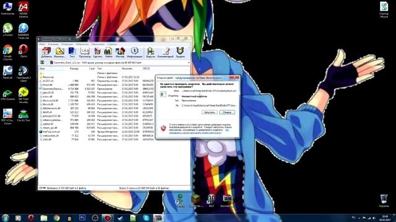Click the Комментарий (Comment) toolbar icon

165,52
